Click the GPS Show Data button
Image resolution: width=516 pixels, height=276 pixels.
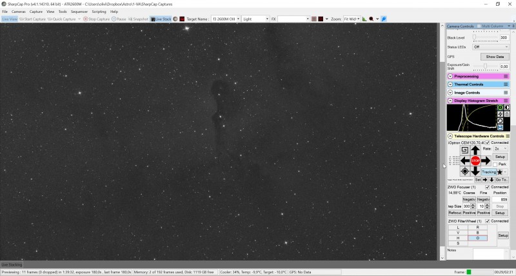pyautogui.click(x=495, y=57)
